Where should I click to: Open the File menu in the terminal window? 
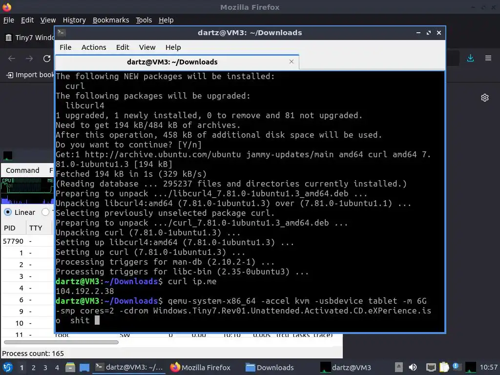click(65, 47)
